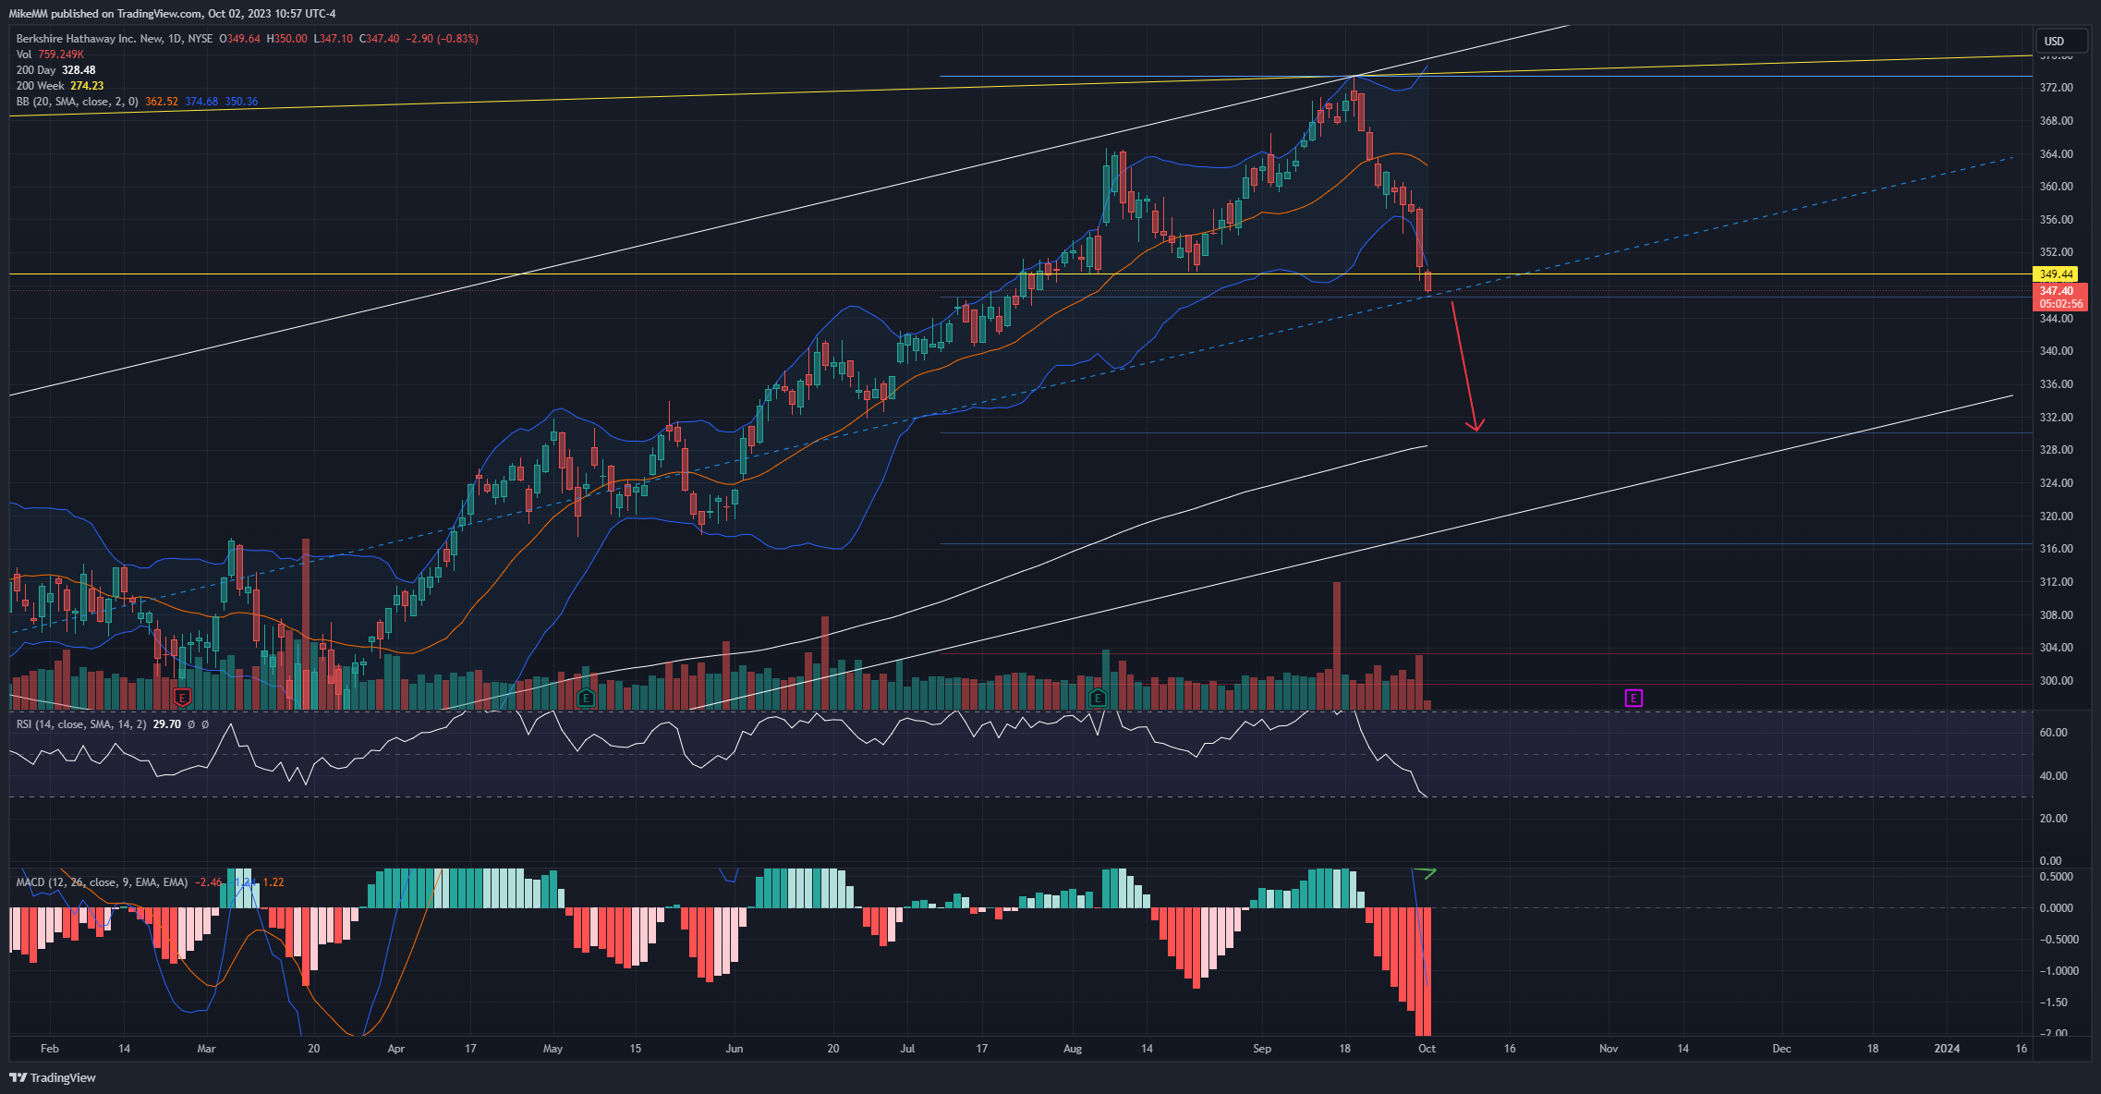Click the RSI (14, close, SMA, 14, 2) legend

tap(80, 724)
